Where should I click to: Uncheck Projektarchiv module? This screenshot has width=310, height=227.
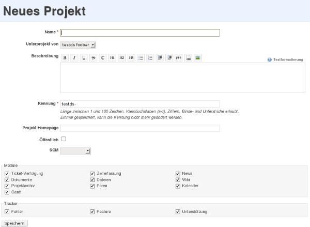(x=7, y=186)
